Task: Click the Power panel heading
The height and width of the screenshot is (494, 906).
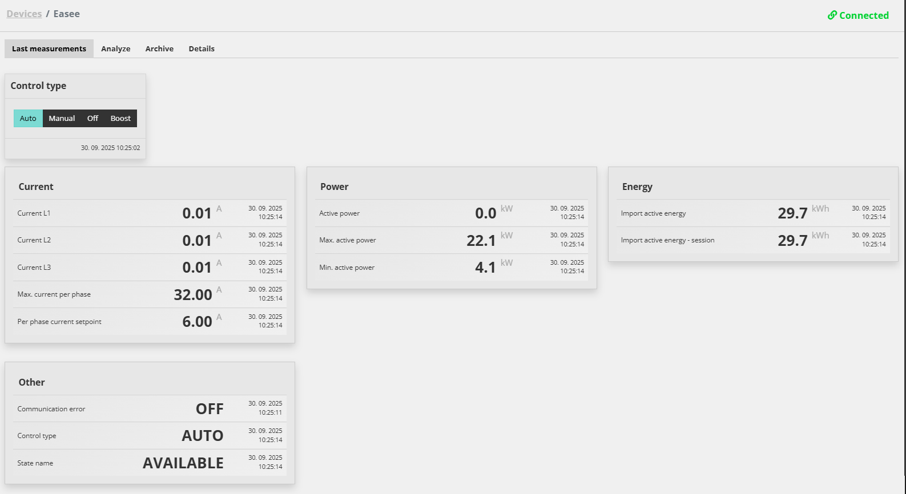Action: [334, 187]
